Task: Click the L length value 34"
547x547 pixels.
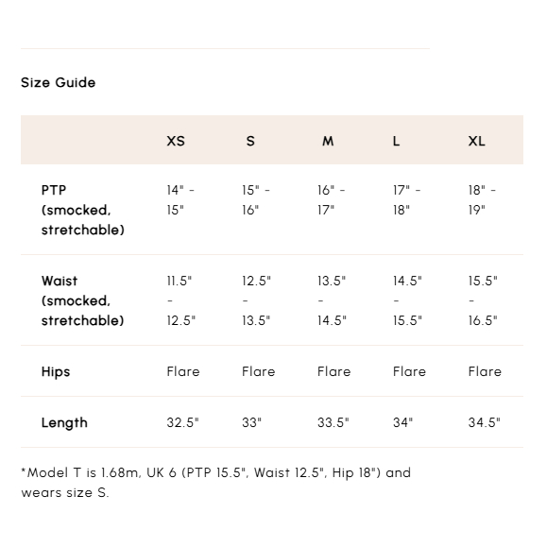Action: 402,422
